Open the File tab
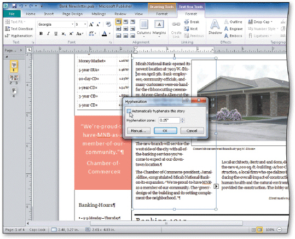 coord(11,14)
